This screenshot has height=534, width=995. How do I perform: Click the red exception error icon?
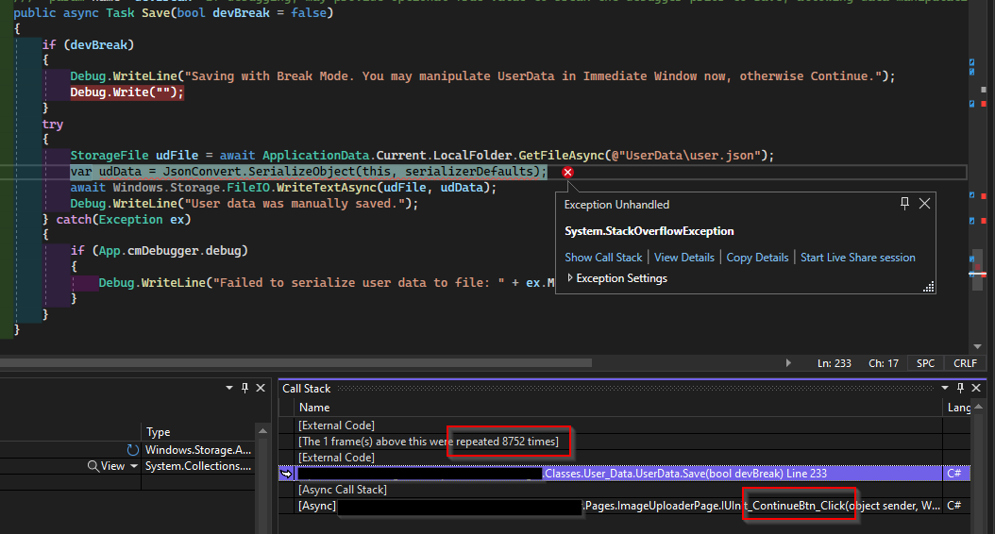coord(567,173)
